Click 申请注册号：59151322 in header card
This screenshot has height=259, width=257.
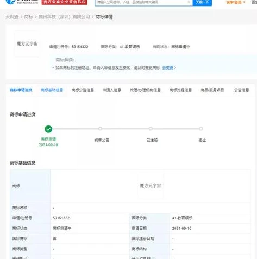point(69,47)
